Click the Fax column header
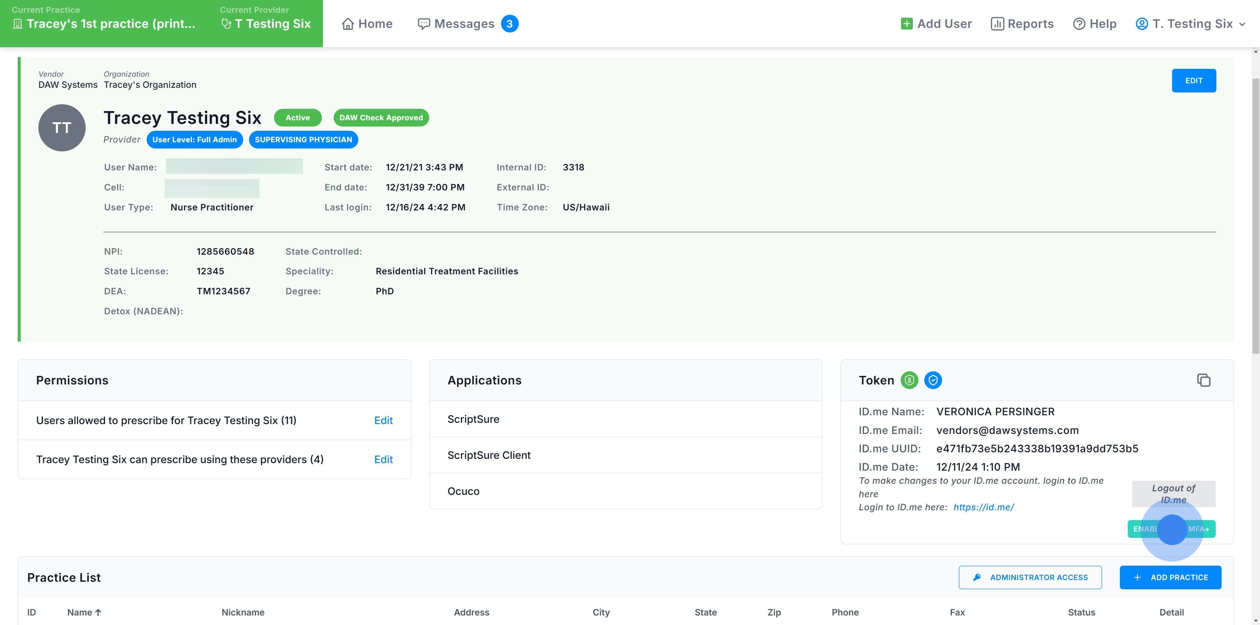1260x625 pixels. [957, 612]
